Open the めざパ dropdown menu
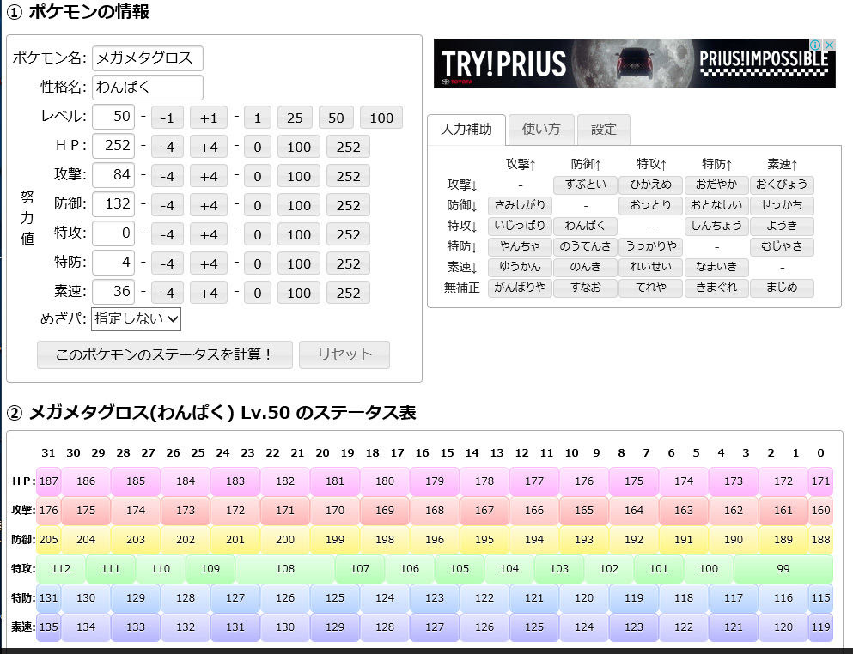 136,319
